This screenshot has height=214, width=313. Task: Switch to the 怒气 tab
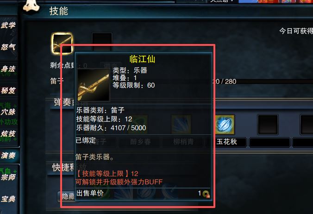(8, 47)
